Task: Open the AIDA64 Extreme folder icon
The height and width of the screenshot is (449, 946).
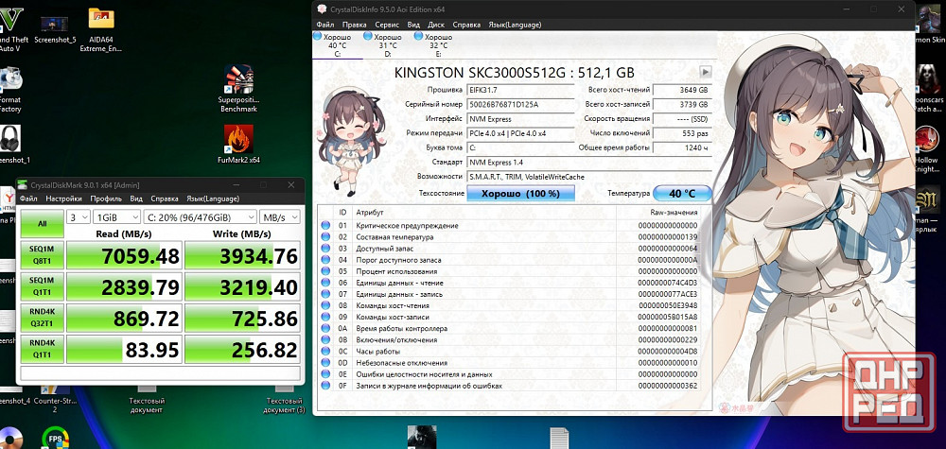Action: [x=101, y=19]
